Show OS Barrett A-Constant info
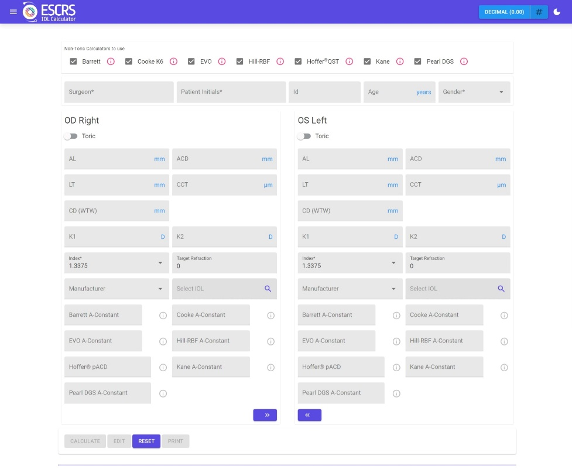Image resolution: width=572 pixels, height=476 pixels. [x=396, y=316]
